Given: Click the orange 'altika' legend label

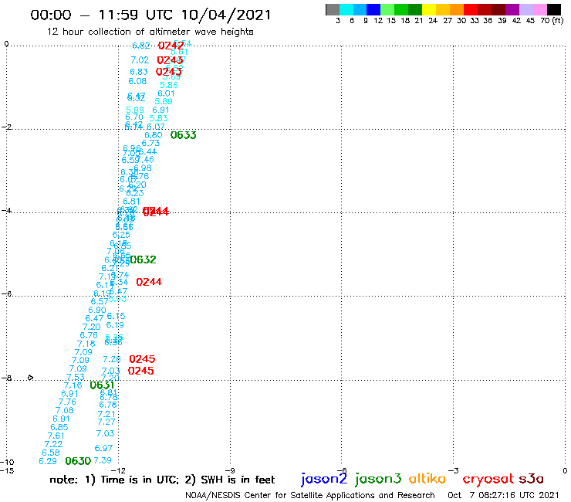Looking at the screenshot, I should point(427,478).
